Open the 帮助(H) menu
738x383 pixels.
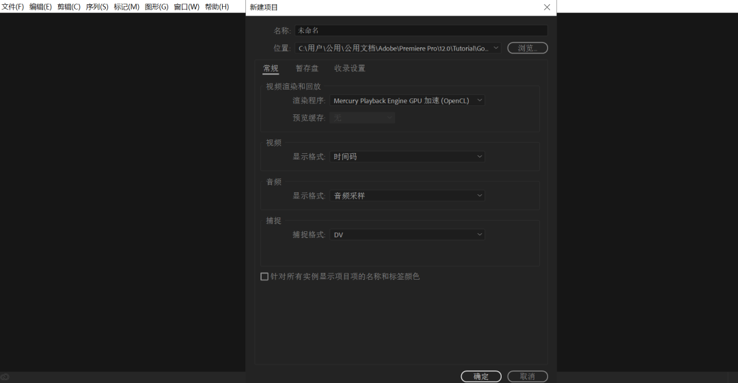click(217, 7)
